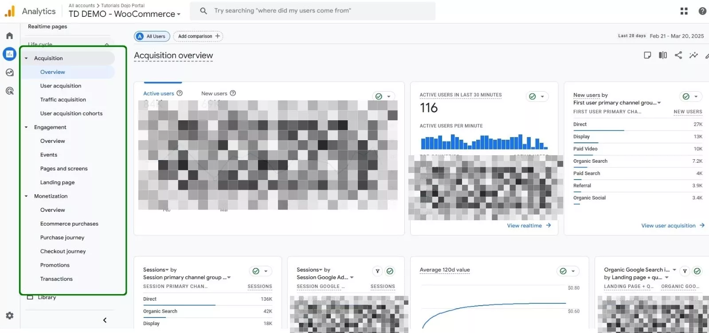
Task: Open the Landing page report
Action: point(57,182)
